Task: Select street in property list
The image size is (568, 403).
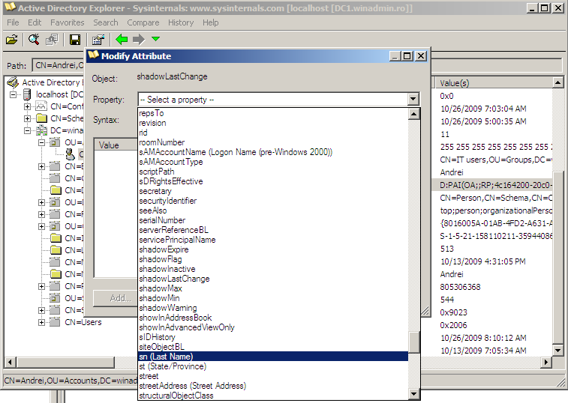Action: coord(273,377)
